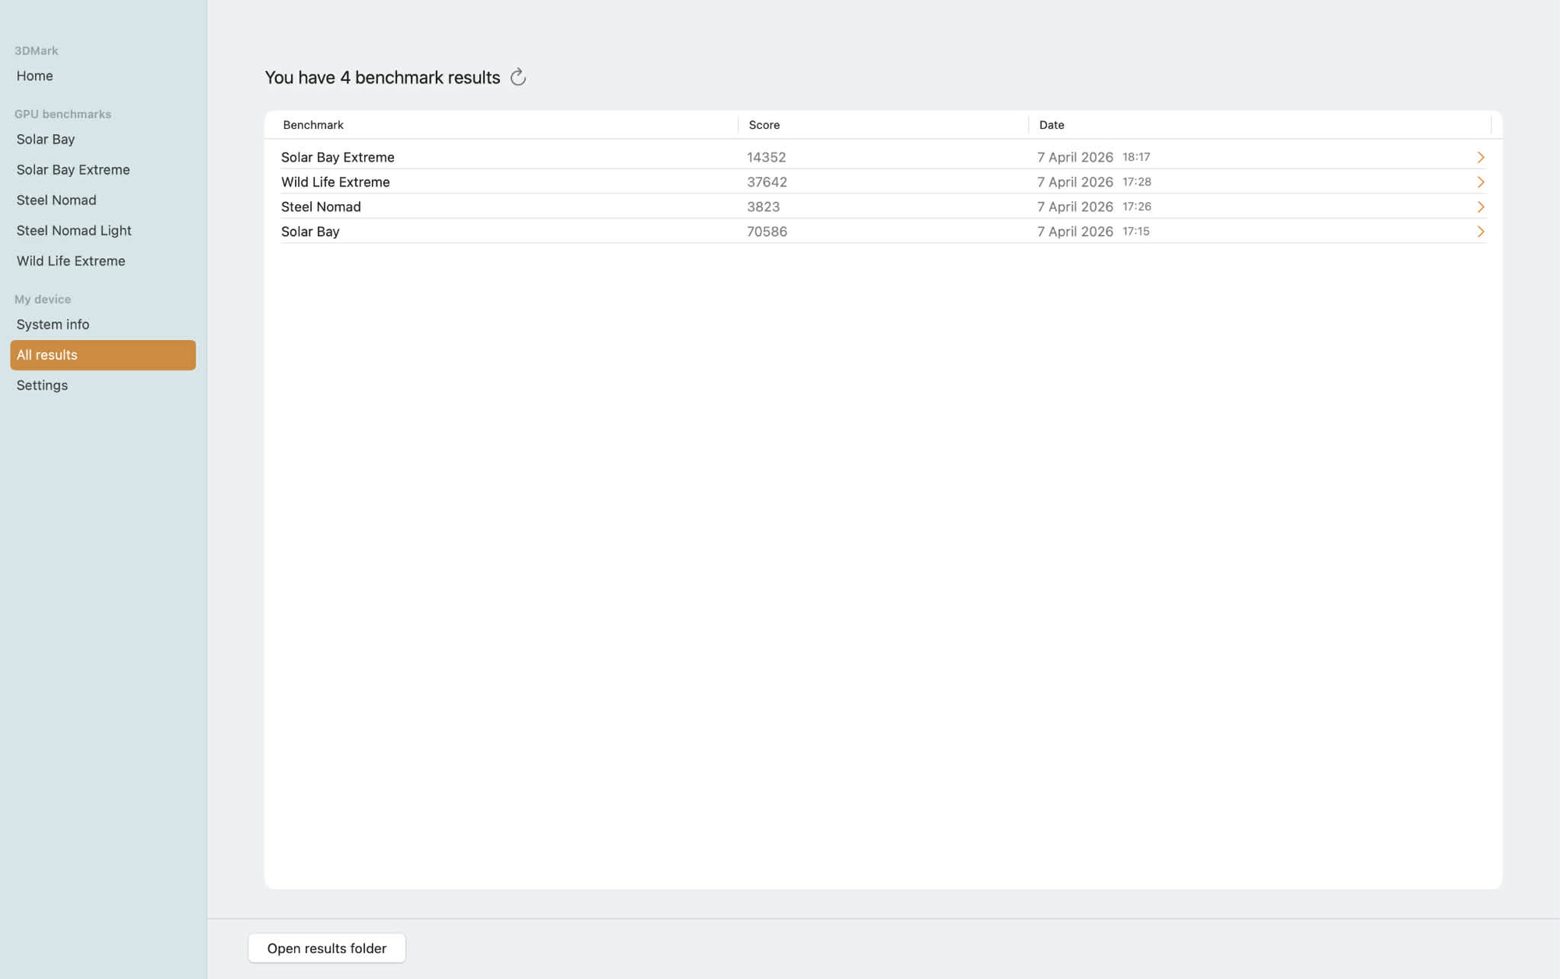
Task: Sort results by Score column
Action: tap(764, 125)
